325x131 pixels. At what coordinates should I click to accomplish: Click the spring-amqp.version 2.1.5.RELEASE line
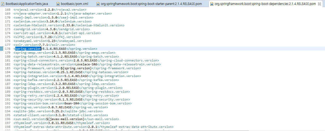tap(64, 53)
